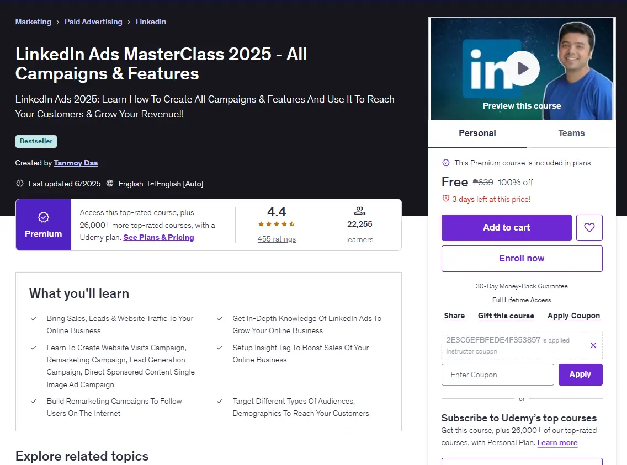This screenshot has height=465, width=627.
Task: Add course to wishlist with heart icon
Action: pos(589,228)
